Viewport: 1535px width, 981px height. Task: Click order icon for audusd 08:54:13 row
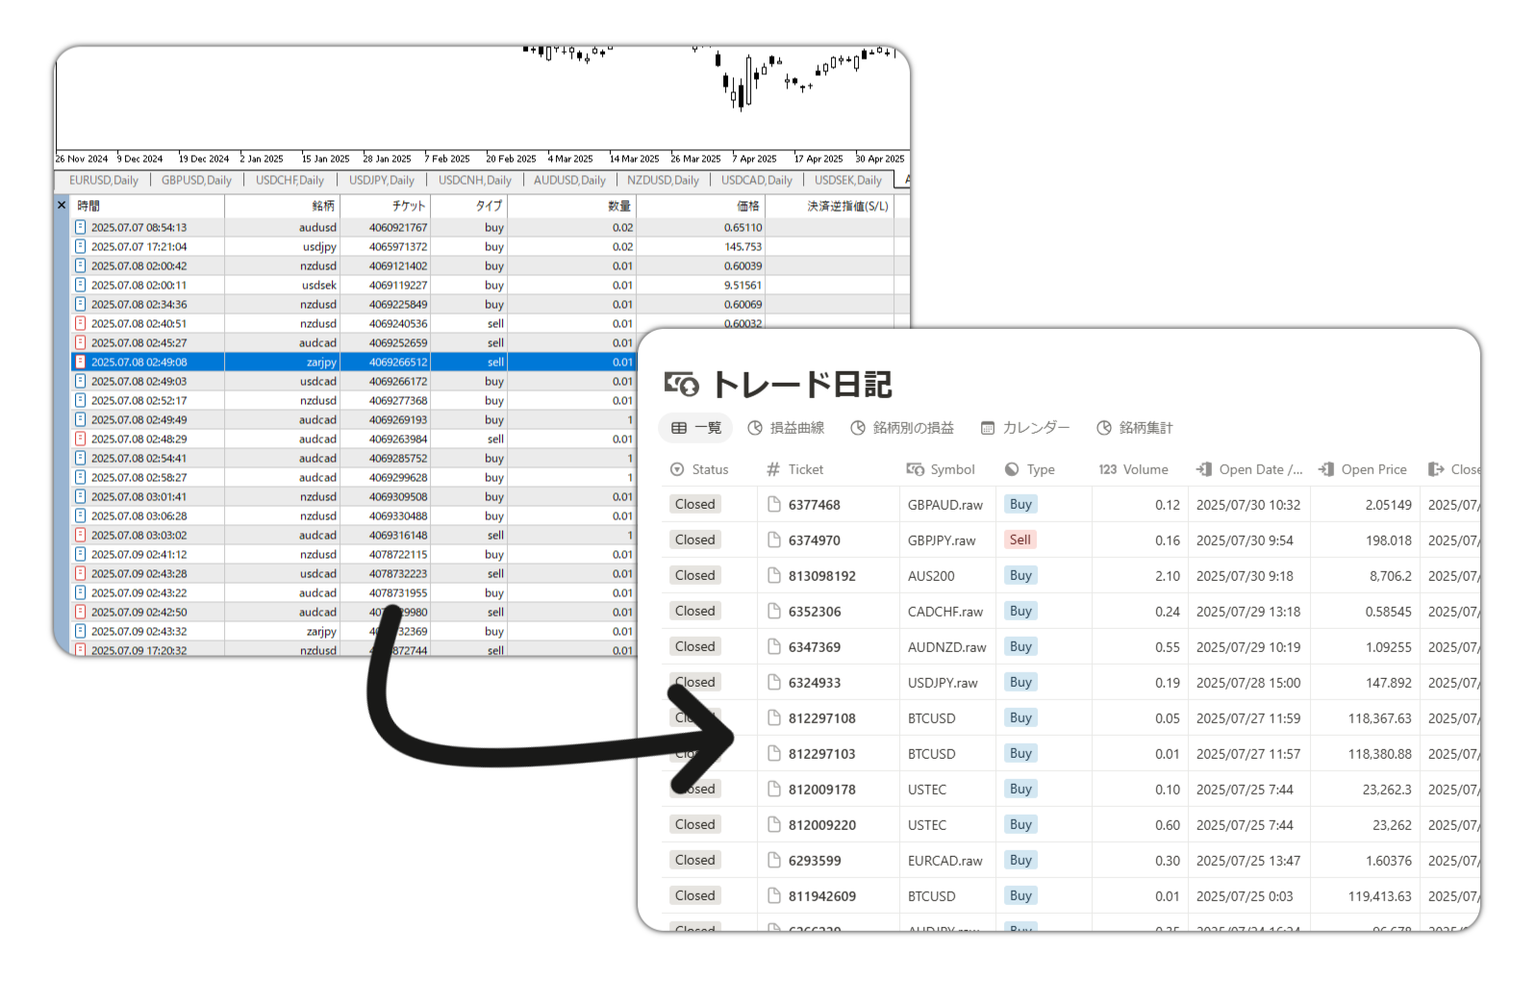click(81, 227)
